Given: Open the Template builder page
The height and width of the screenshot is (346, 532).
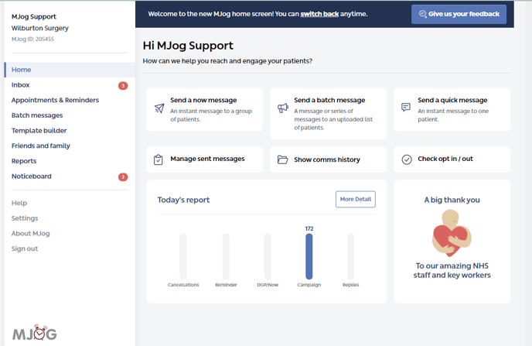Looking at the screenshot, I should click(39, 131).
